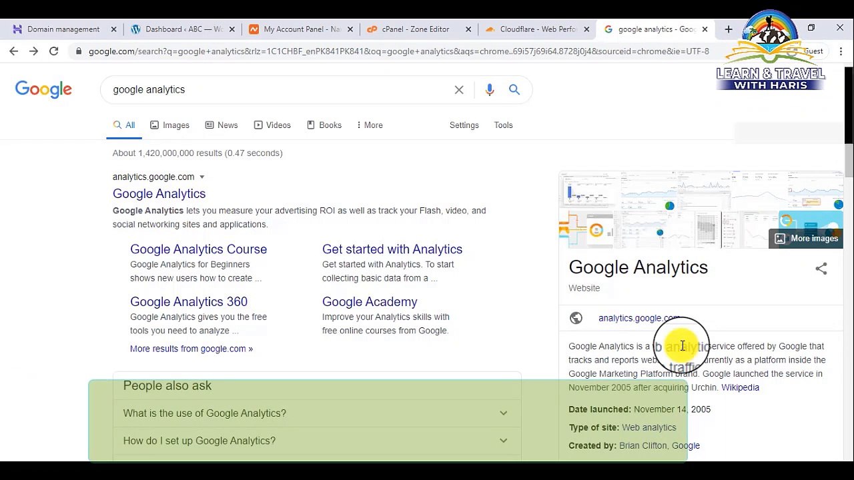Open search Settings
854x480 pixels.
[x=464, y=125]
